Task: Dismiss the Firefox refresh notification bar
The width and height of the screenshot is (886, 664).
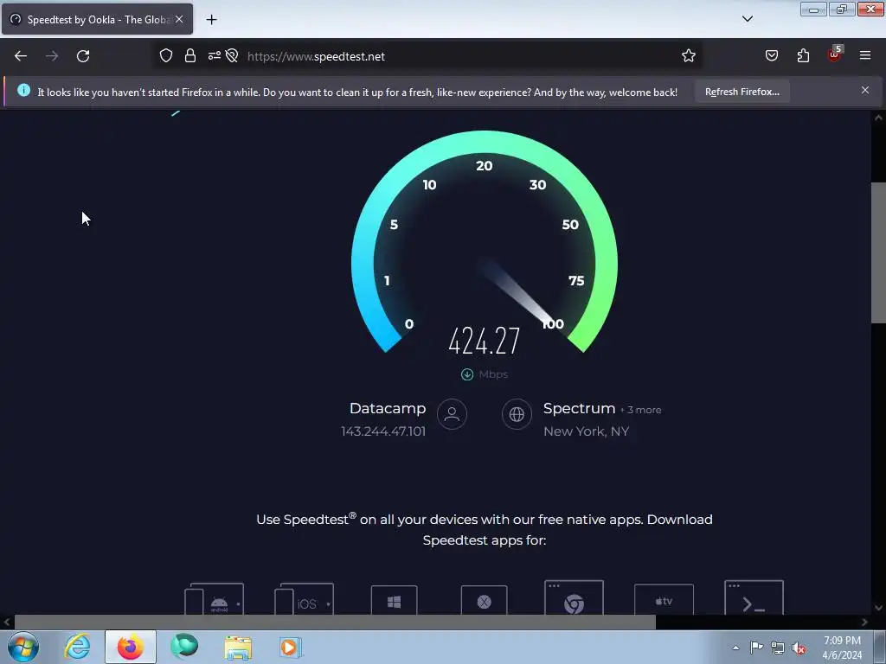Action: tap(865, 90)
